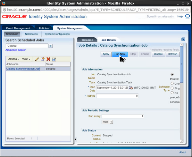This screenshot has height=157, width=192.
Task: Open the View dropdown menu
Action: click(x=26, y=59)
